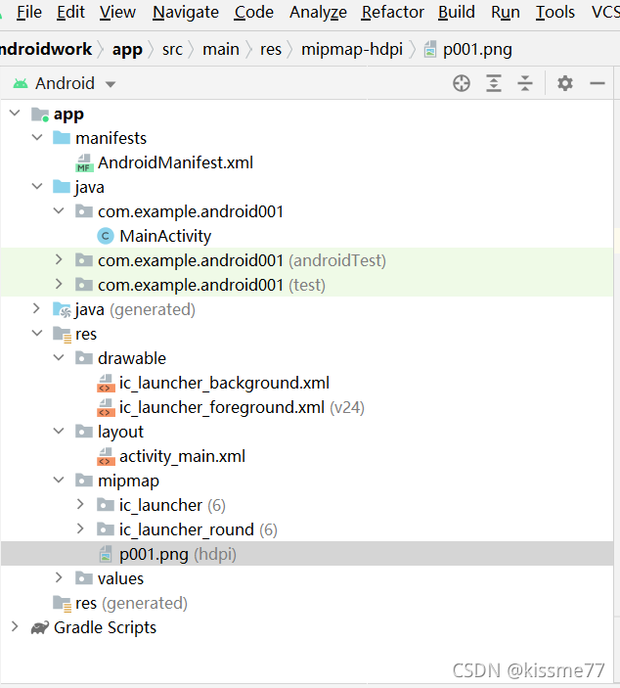Select MainActivity in the tree
This screenshot has width=620, height=688.
[x=165, y=236]
